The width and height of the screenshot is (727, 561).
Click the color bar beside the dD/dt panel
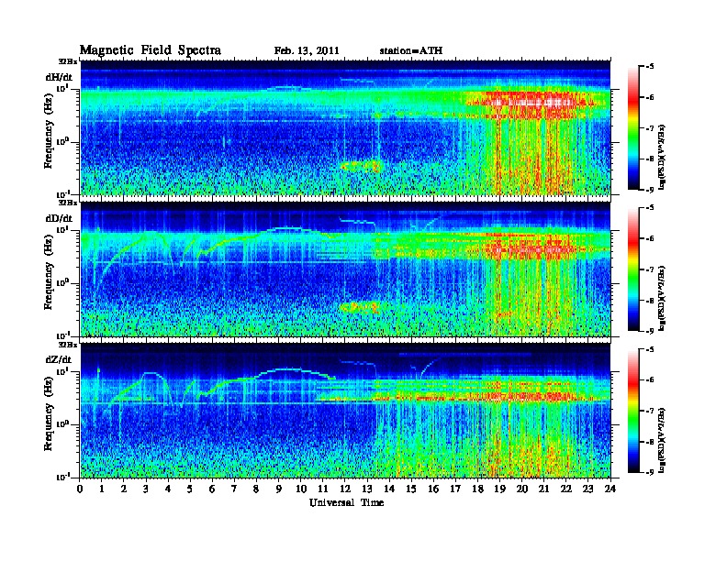tap(633, 269)
